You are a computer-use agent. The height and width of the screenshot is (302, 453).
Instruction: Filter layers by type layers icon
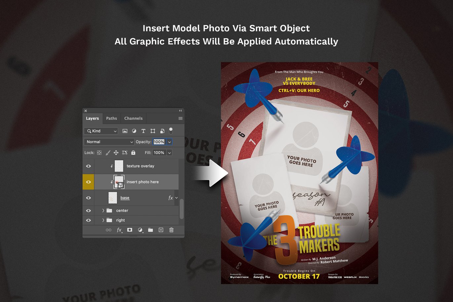pos(144,131)
